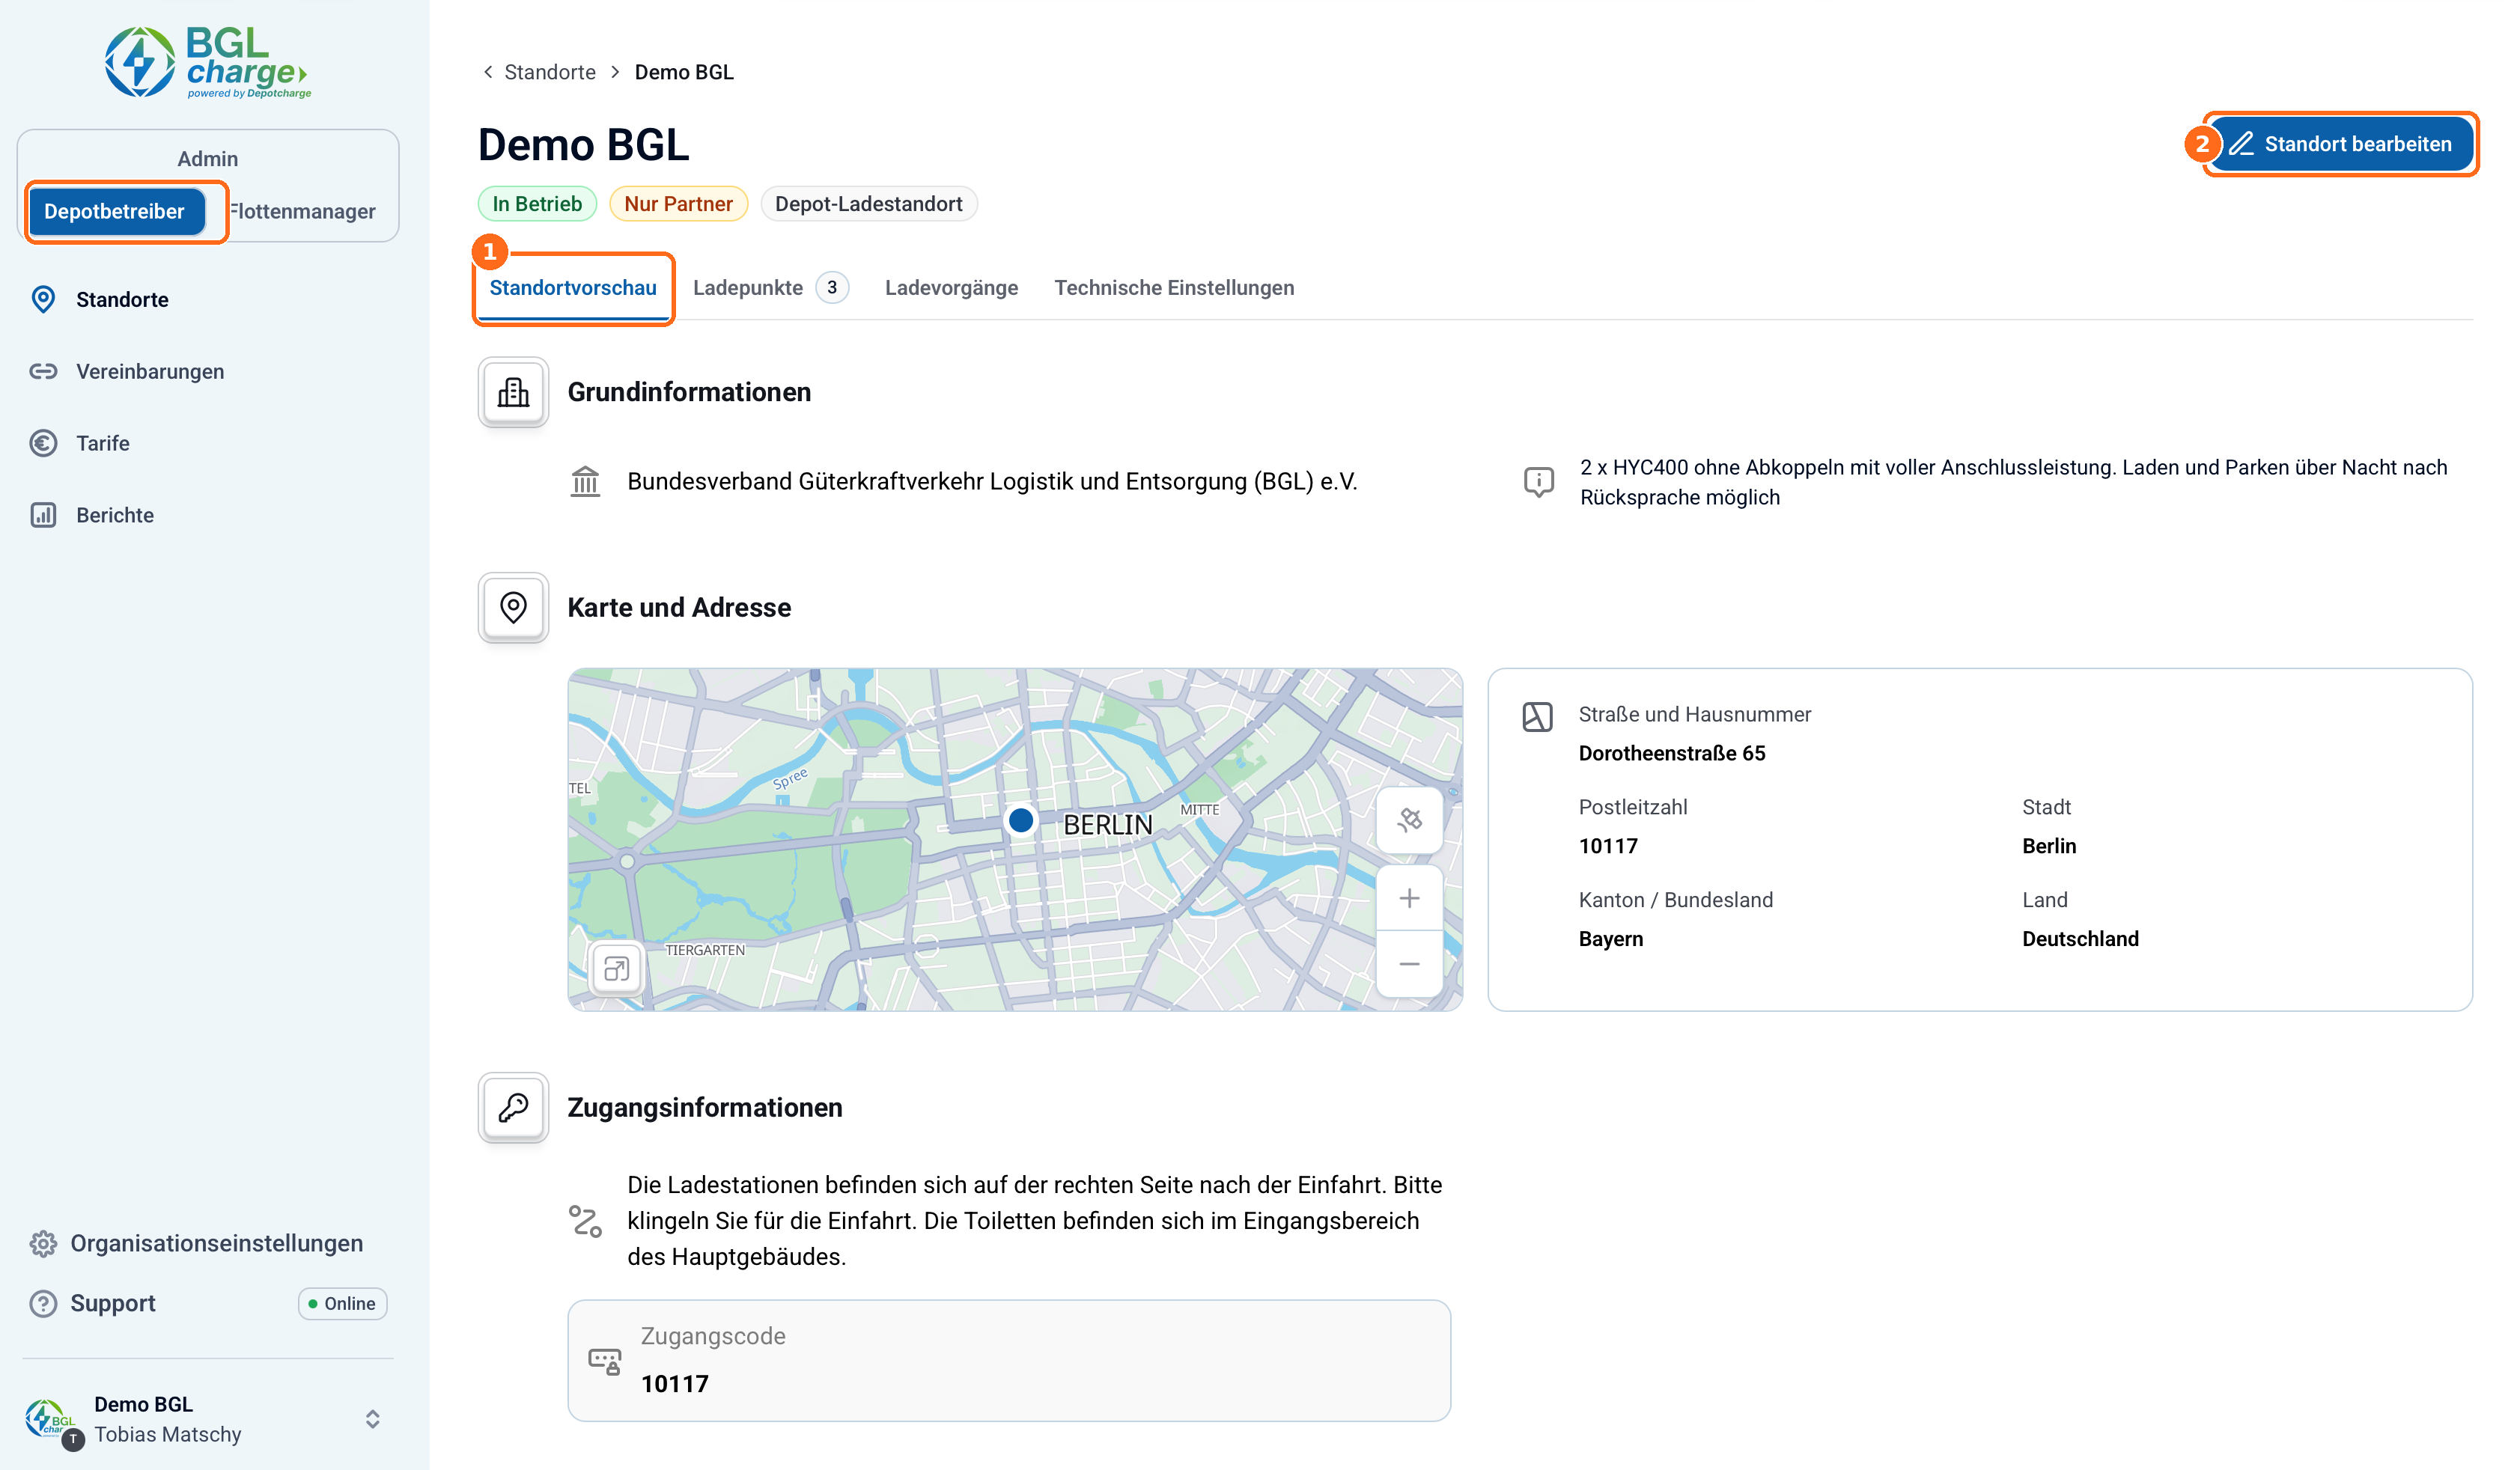Click the route icon next to access description
Viewport: 2520px width, 1470px height.
pos(585,1221)
